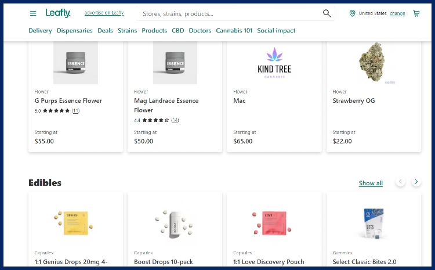This screenshot has height=270, width=435.
Task: Open the Social impact menu item
Action: [276, 31]
